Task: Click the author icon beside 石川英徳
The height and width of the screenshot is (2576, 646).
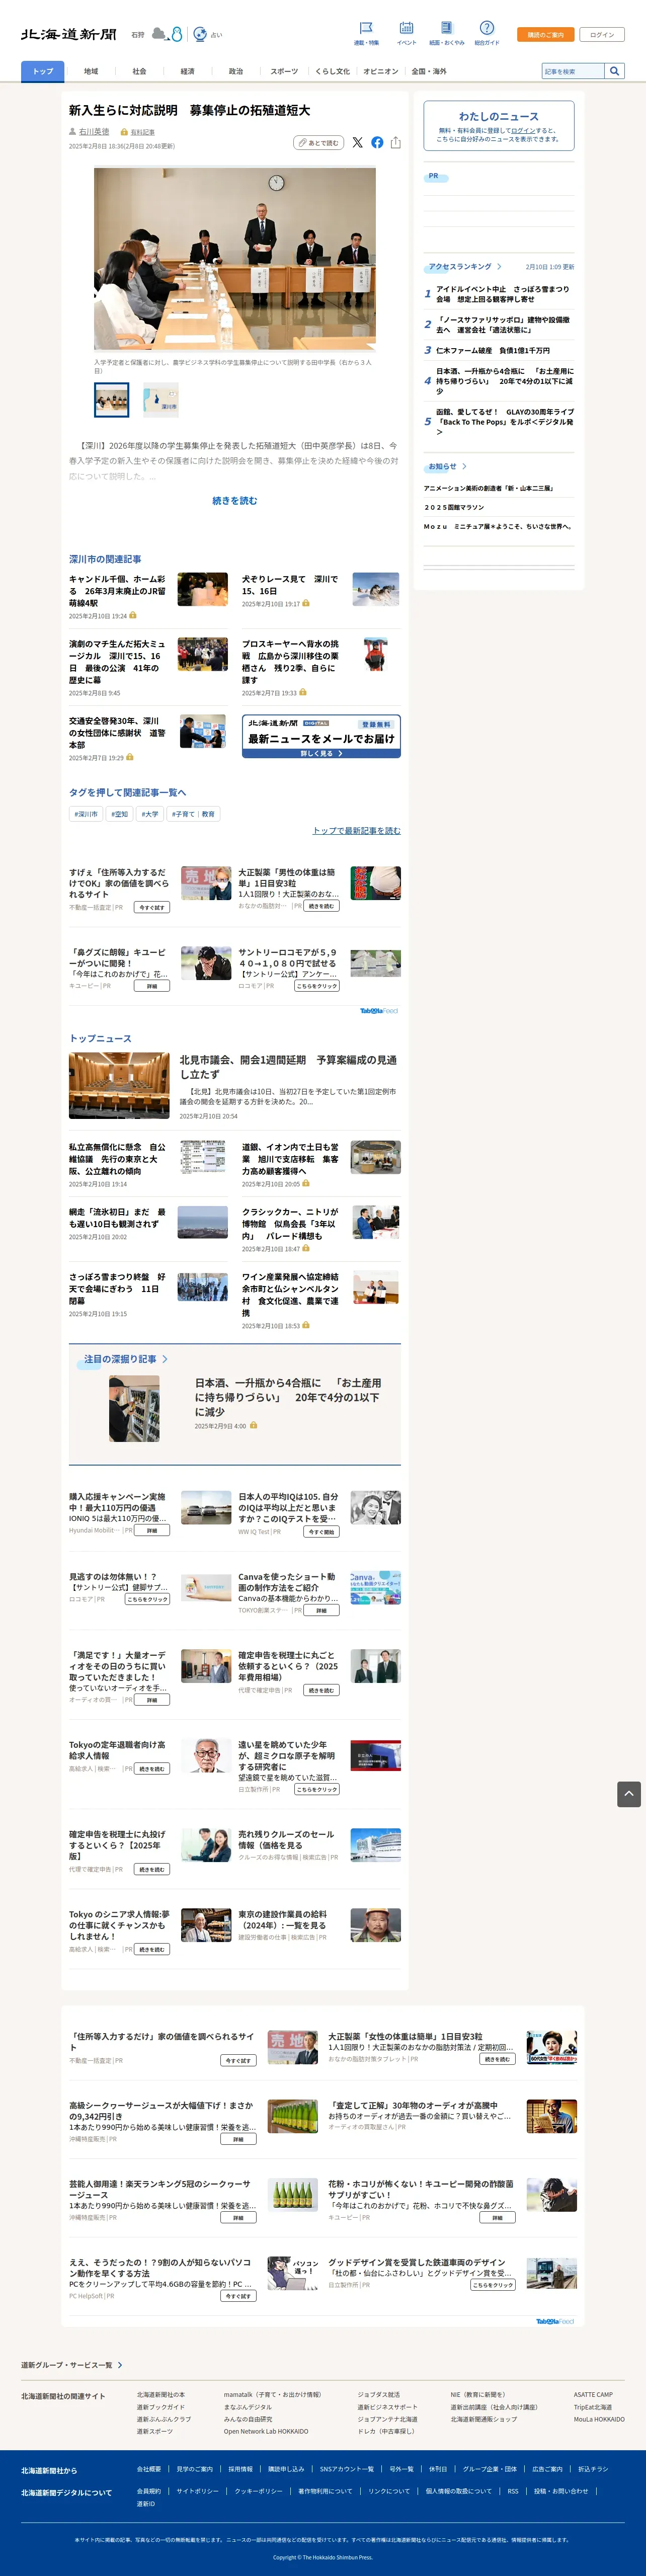Action: tap(73, 132)
